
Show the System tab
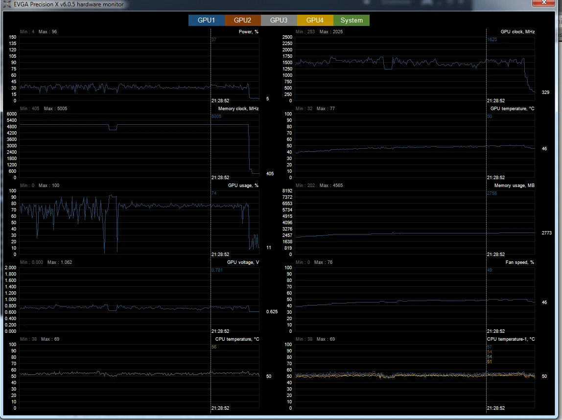(351, 20)
